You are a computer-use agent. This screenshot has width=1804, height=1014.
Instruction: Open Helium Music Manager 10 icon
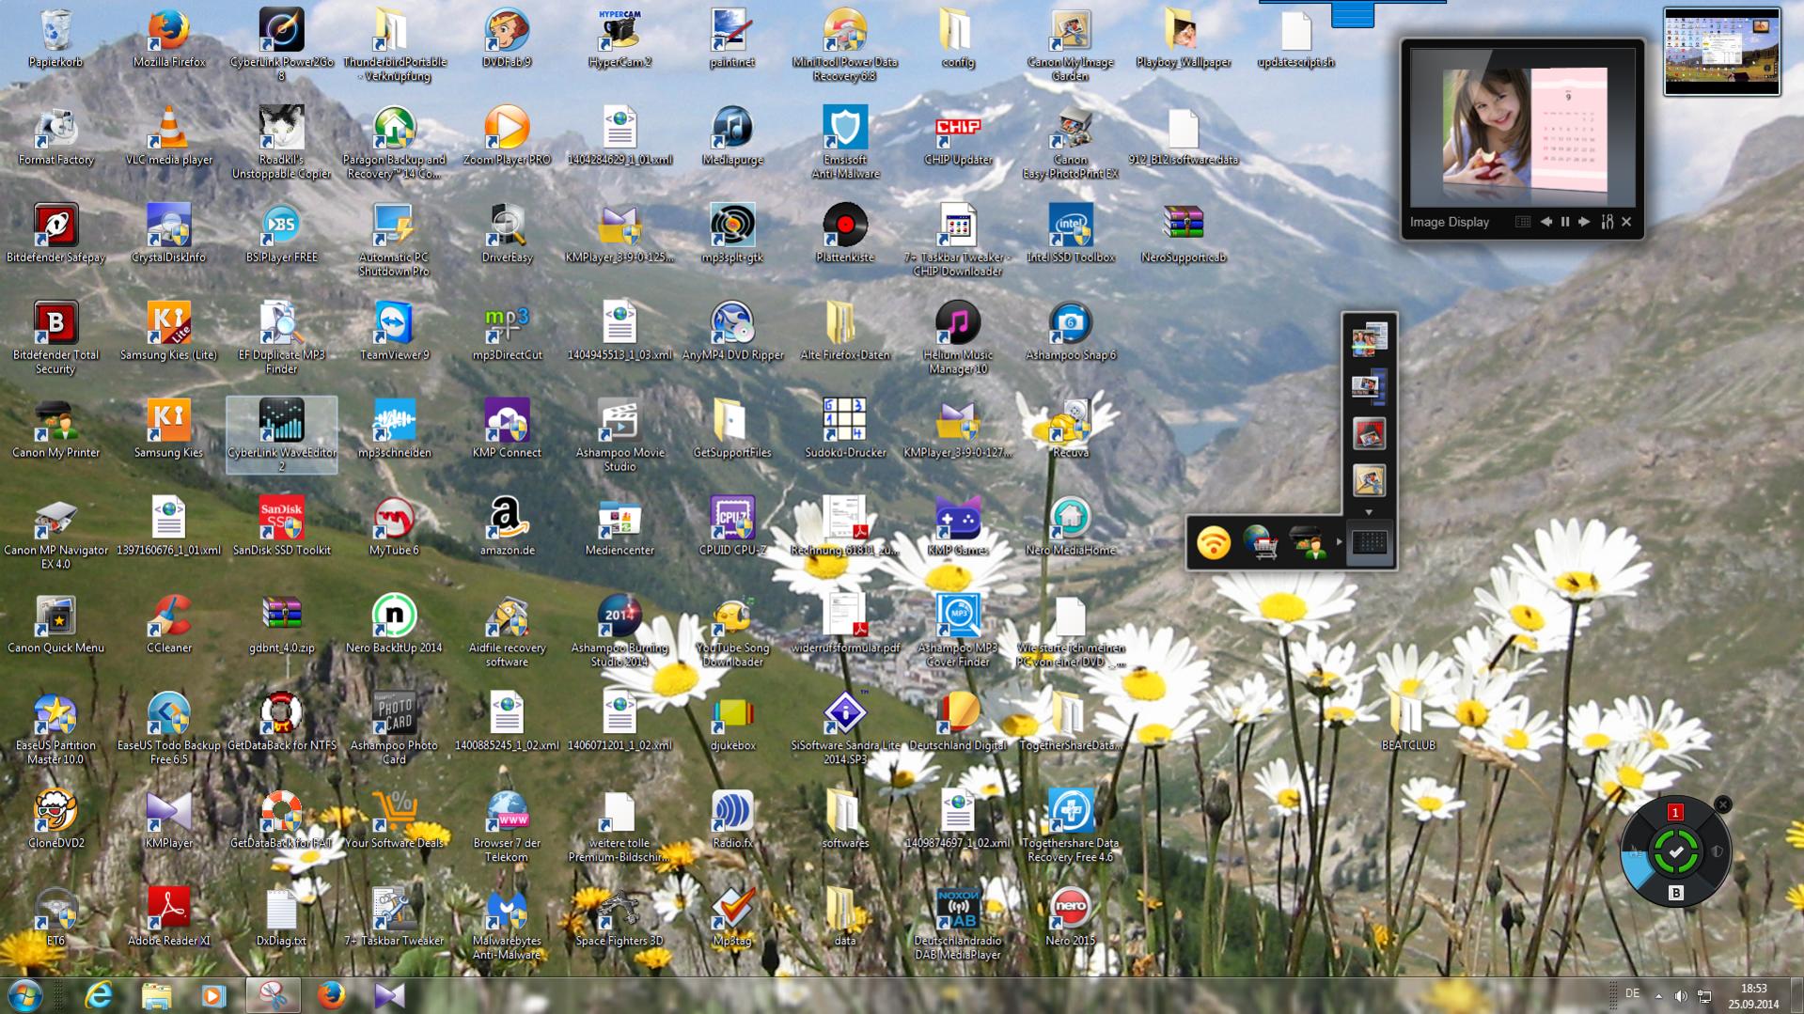958,337
